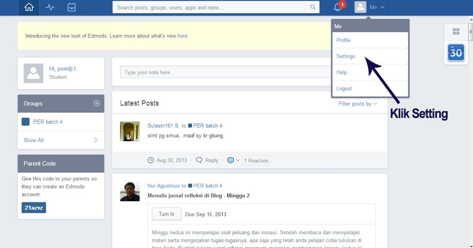Open PER batch 4 link in Sulastri post
473x248 pixels.
click(x=208, y=126)
